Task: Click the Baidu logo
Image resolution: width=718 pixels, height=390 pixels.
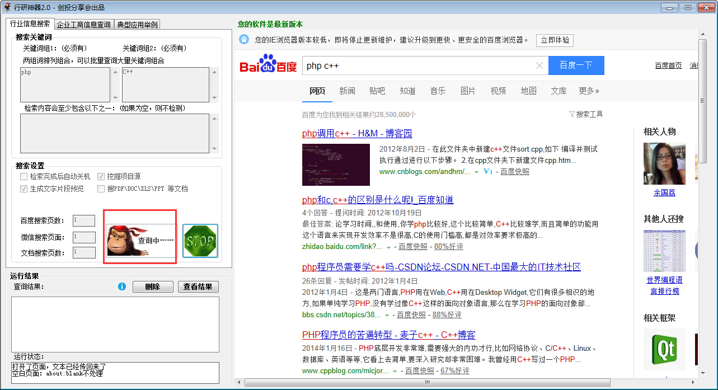Action: (x=268, y=65)
